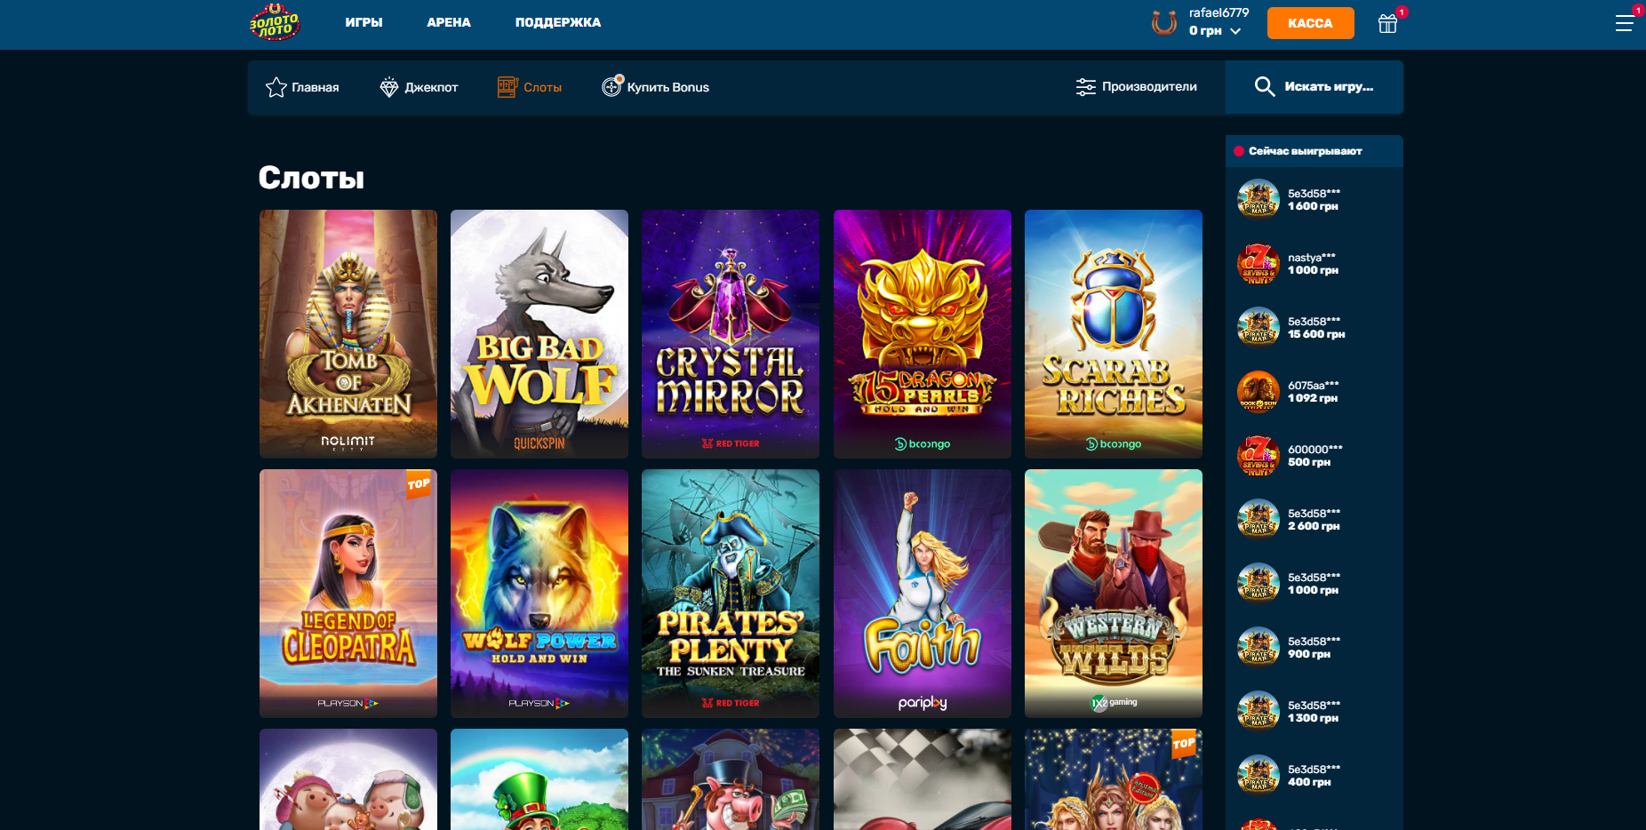Click the 900 грн winner game icon
1646x830 pixels.
click(1258, 648)
